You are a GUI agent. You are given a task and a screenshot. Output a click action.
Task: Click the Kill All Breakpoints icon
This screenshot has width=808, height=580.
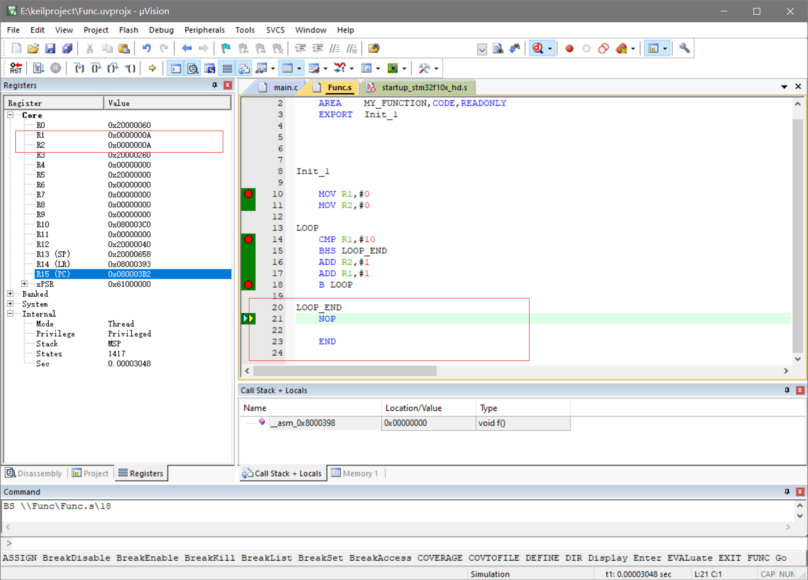[622, 49]
